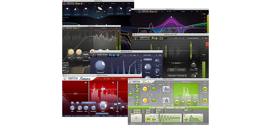Click MIDI Learn in Saturn's bottom bar
Viewport: 271px width, 125px height.
tap(68, 116)
